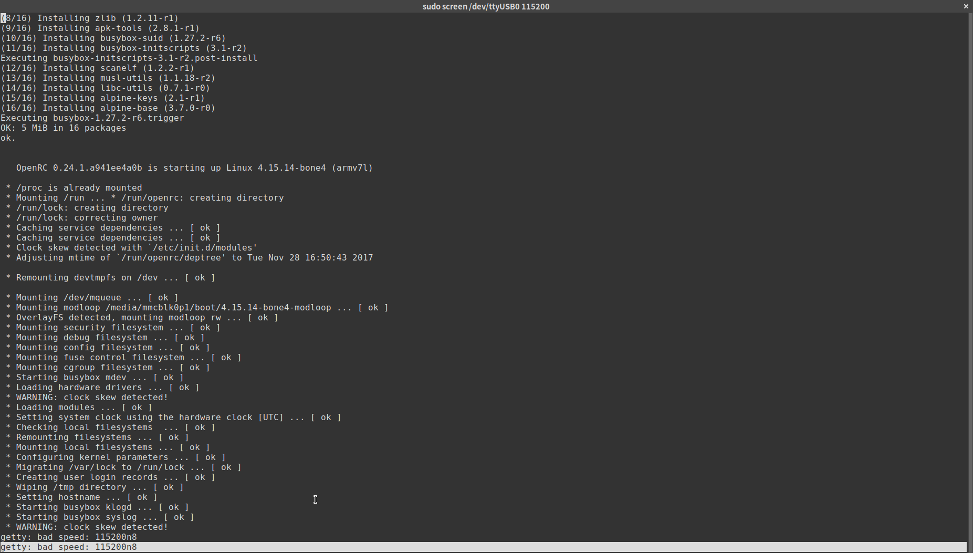Click 'OverlayFS detected, mounting modloop rw' line
Viewport: 973px width, 553px height.
click(x=142, y=317)
